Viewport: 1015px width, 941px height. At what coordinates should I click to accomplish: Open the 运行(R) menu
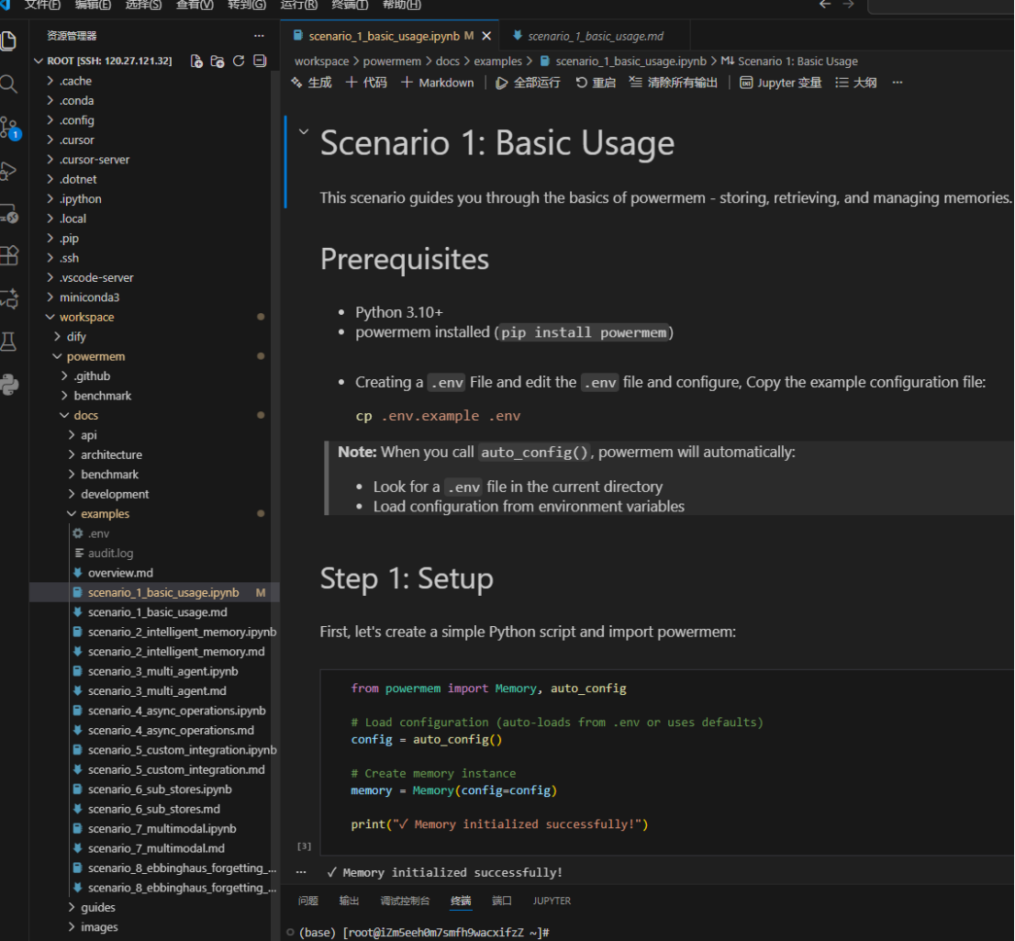298,6
